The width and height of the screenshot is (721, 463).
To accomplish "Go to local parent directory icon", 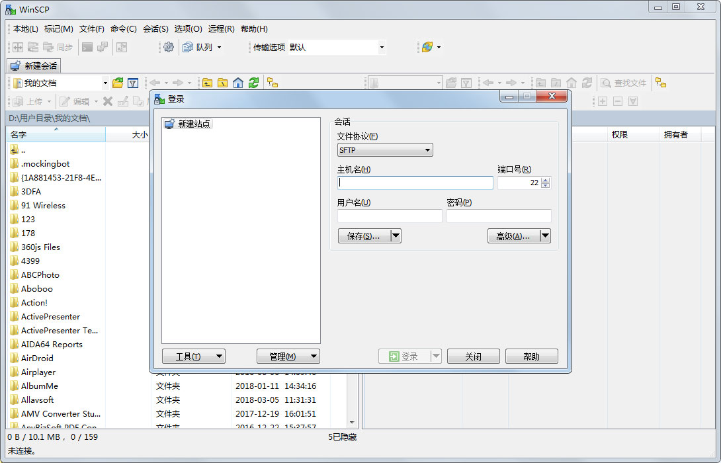I will (x=208, y=83).
